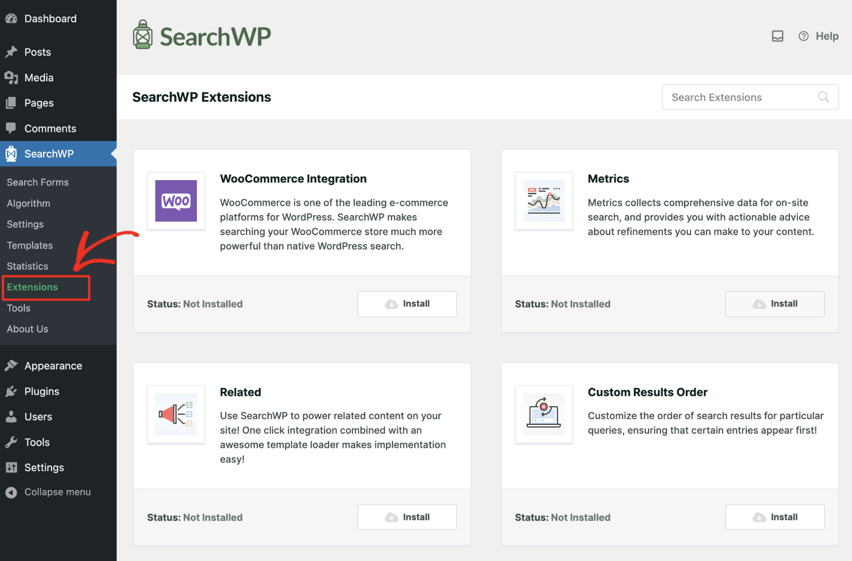Click the WooCommerce Integration title

coord(293,179)
